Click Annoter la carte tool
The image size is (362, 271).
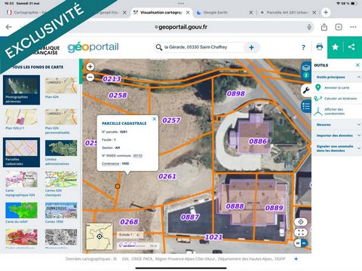click(337, 87)
